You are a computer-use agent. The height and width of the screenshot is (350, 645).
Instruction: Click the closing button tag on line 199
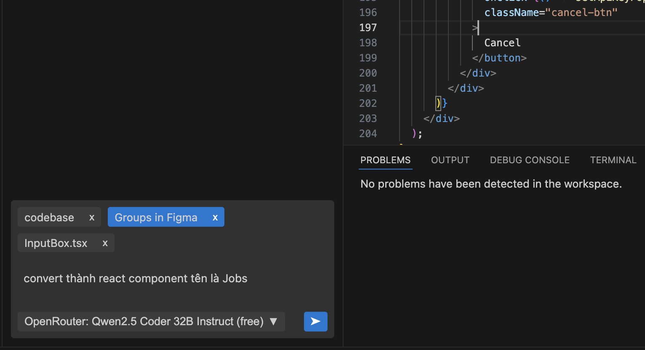tap(499, 58)
